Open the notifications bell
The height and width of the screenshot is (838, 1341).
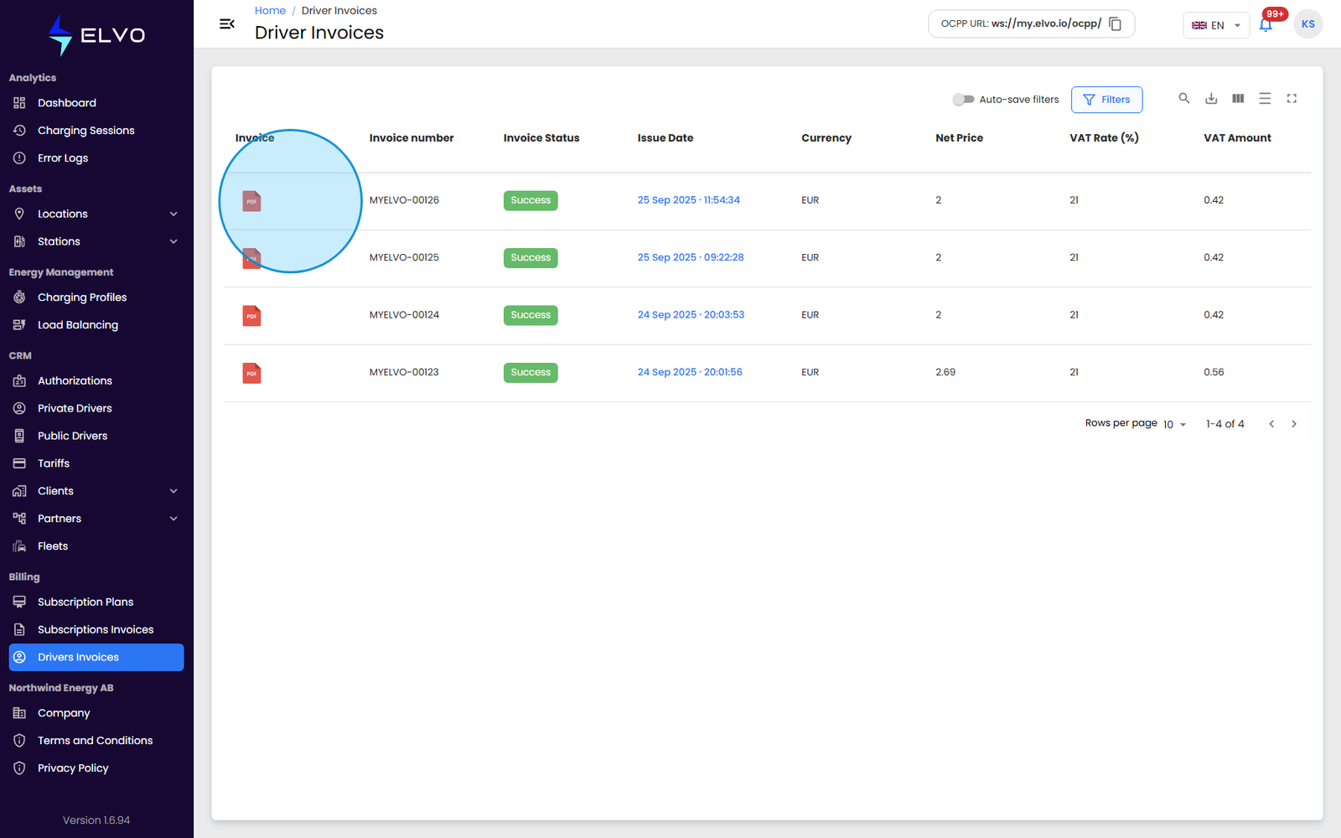click(1266, 24)
